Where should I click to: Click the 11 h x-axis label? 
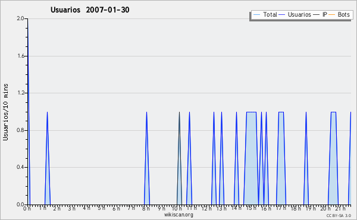point(192,208)
